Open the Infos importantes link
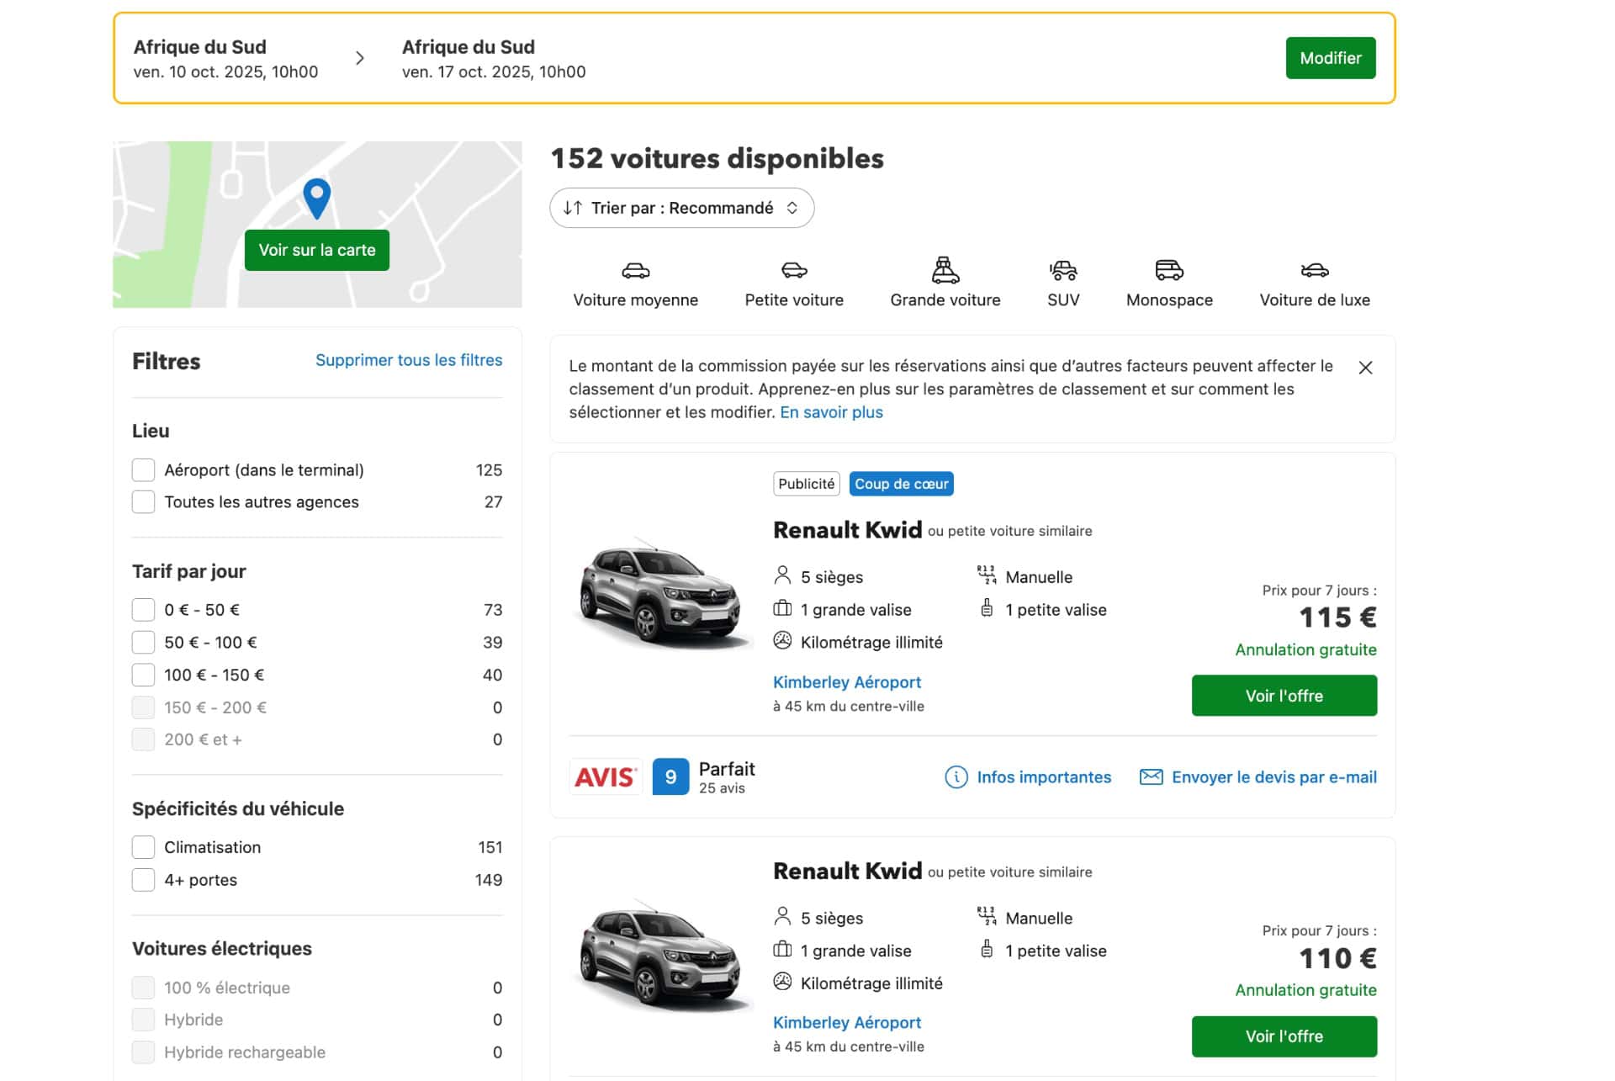This screenshot has width=1615, height=1081. (1044, 776)
